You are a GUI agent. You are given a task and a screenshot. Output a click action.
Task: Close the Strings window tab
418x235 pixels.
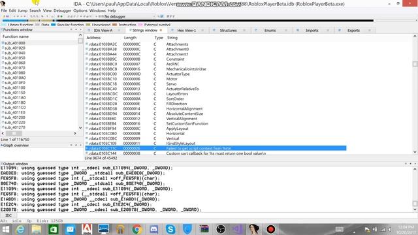(161, 31)
